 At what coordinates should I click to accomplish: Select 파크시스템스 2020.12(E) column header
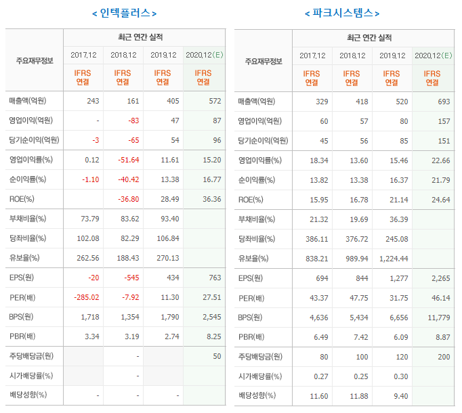point(433,56)
